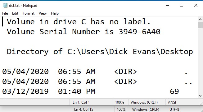This screenshot has width=203, height=112.
Task: Open the Help menu
Action: [55, 13]
